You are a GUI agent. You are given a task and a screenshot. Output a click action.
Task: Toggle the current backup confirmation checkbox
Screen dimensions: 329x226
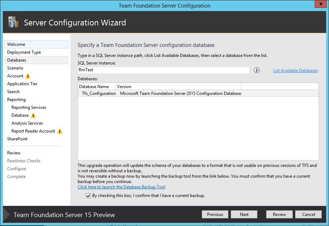point(88,196)
